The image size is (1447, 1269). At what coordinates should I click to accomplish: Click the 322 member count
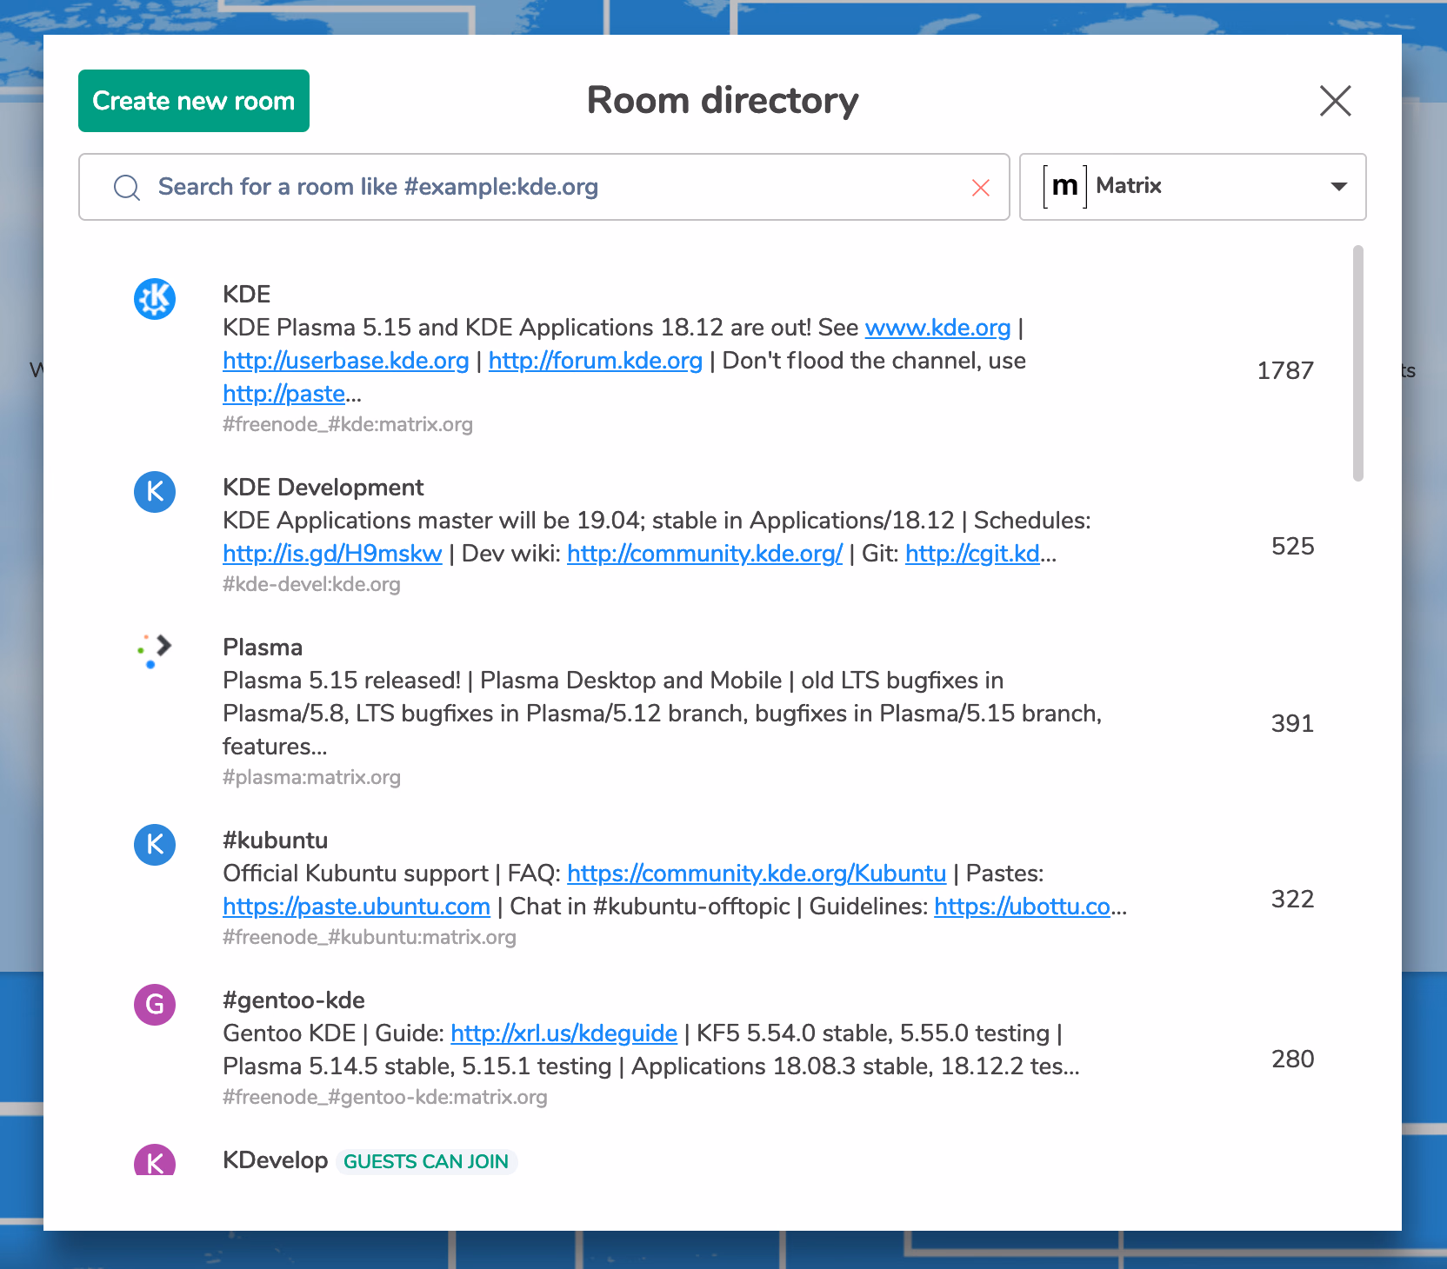[1293, 900]
